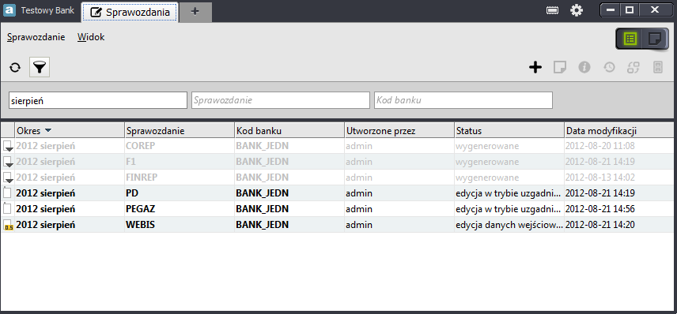
Task: Switch to list view toggle (green)
Action: pyautogui.click(x=630, y=39)
